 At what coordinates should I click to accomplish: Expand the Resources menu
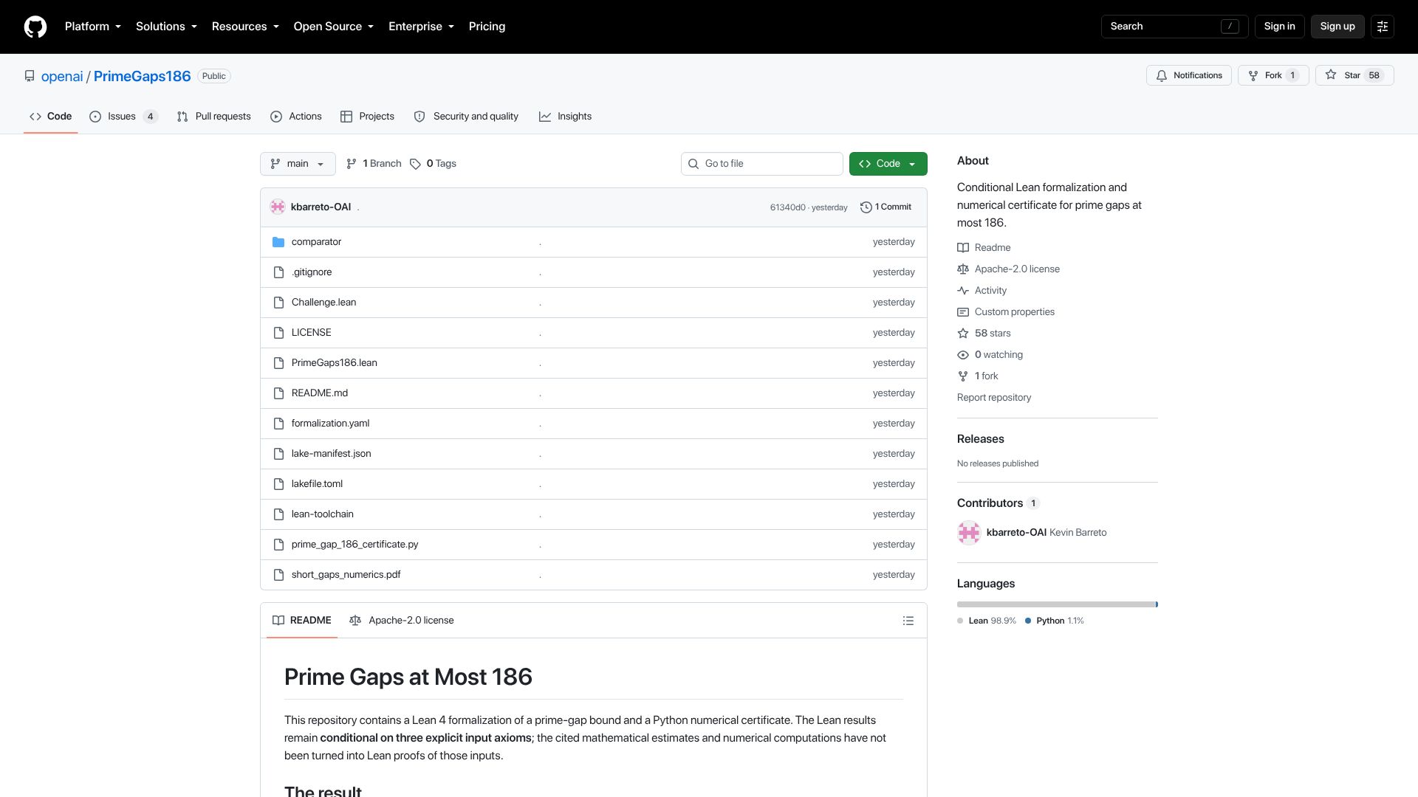tap(245, 27)
